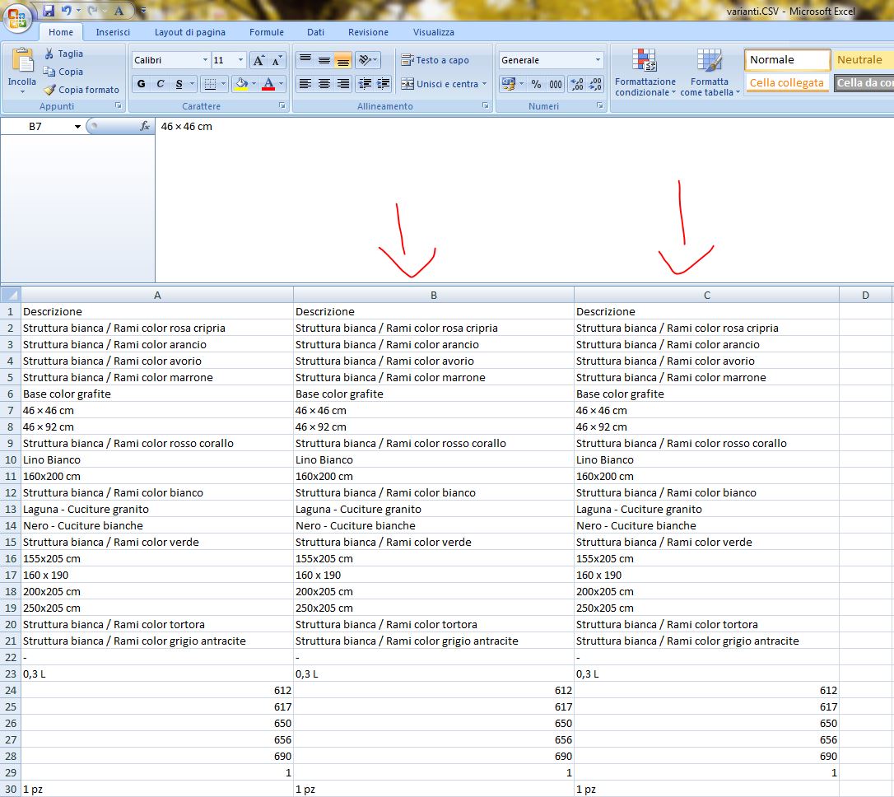Viewport: 894px width, 797px height.
Task: Apply thousands separator 000 style
Action: 556,84
